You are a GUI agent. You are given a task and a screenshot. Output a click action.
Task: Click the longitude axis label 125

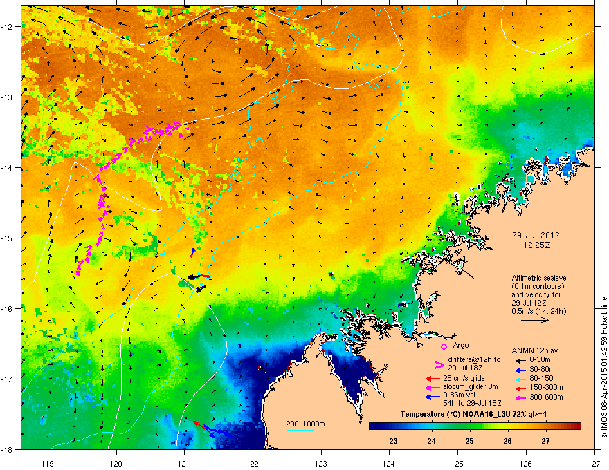tap(457, 464)
